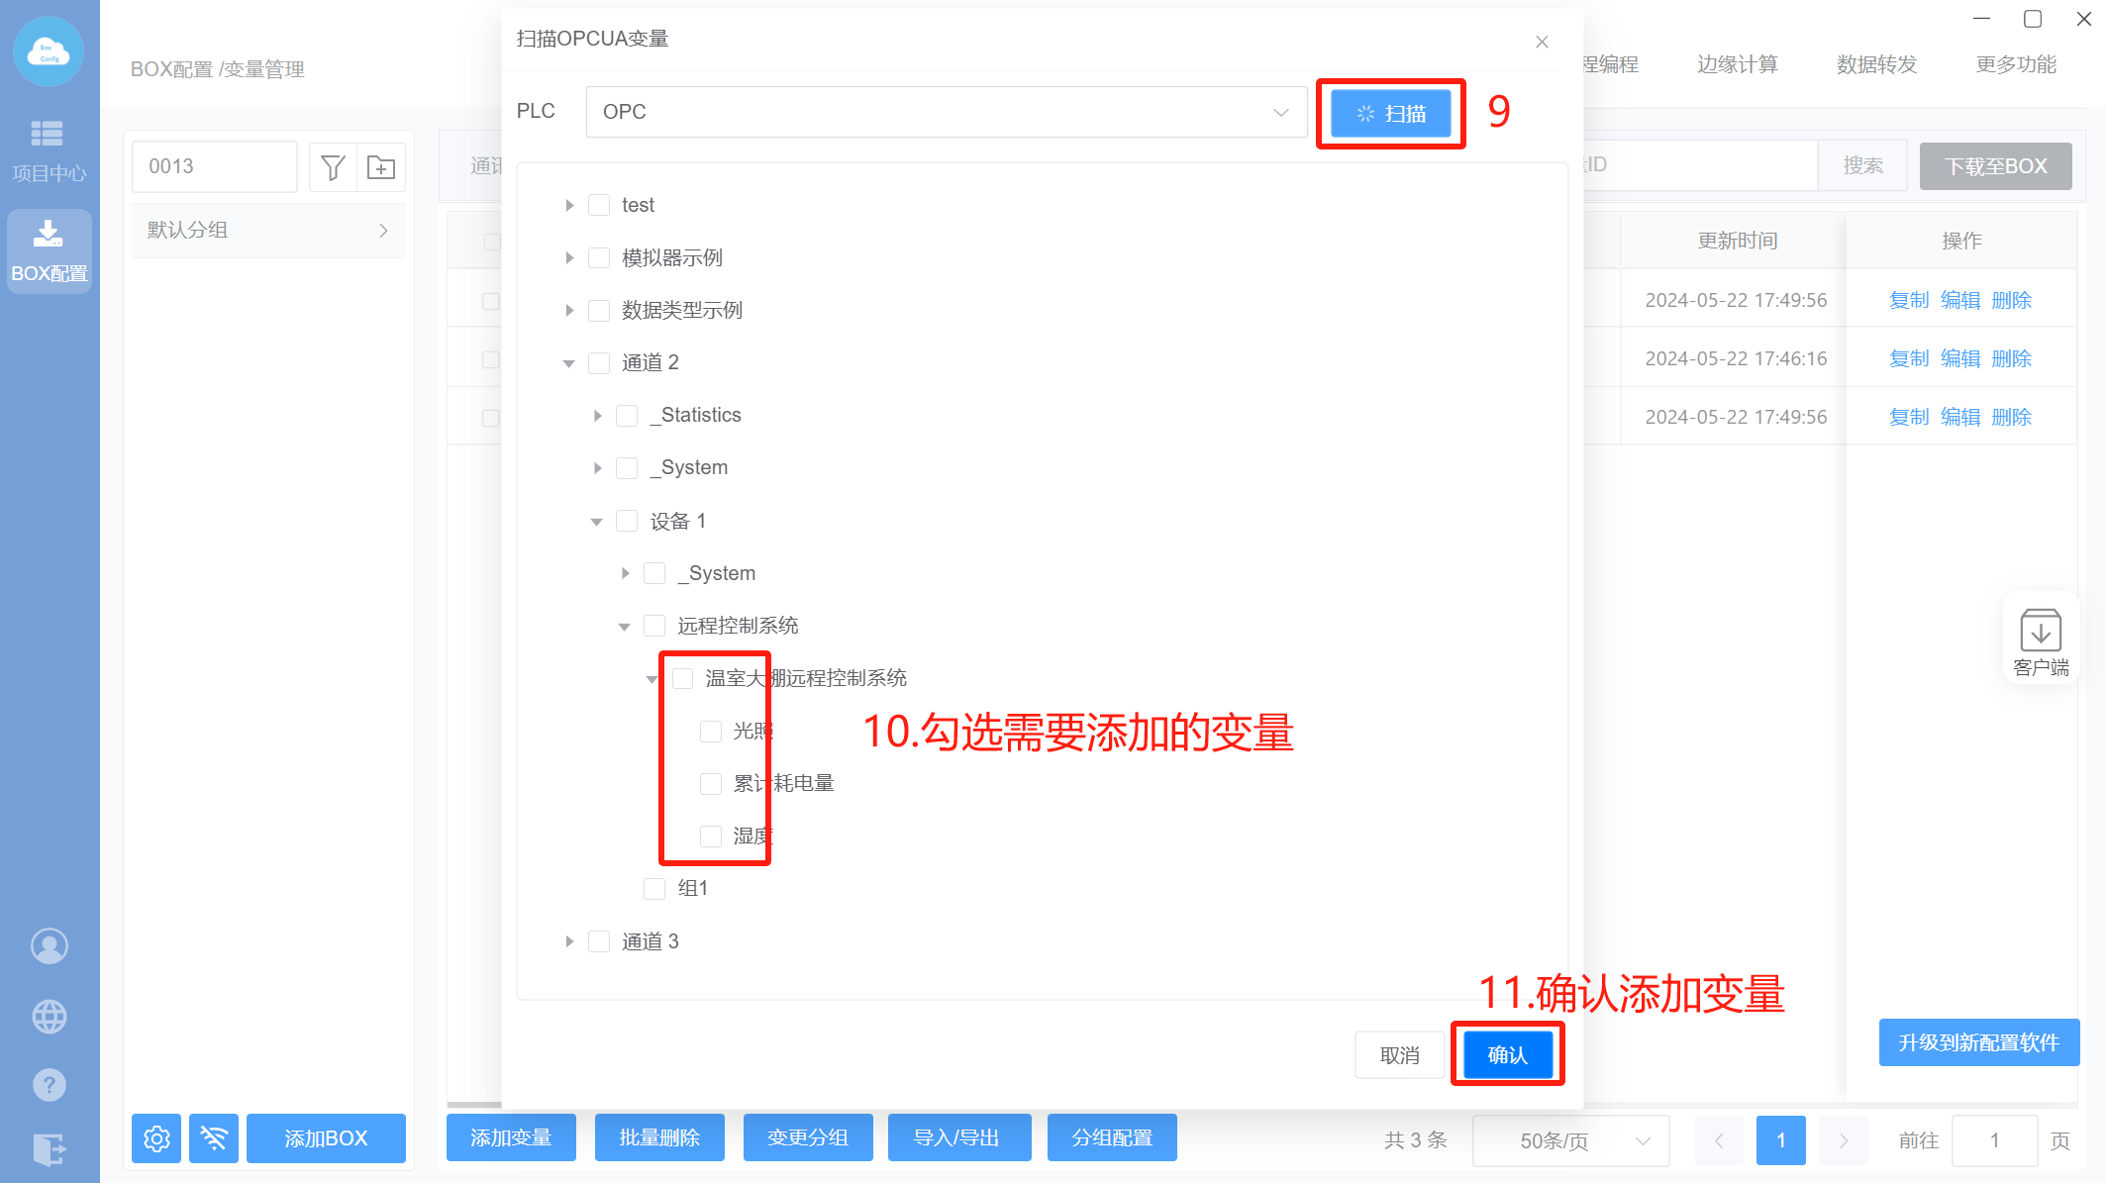This screenshot has width=2106, height=1183.
Task: Click the globe language icon
Action: click(50, 1017)
